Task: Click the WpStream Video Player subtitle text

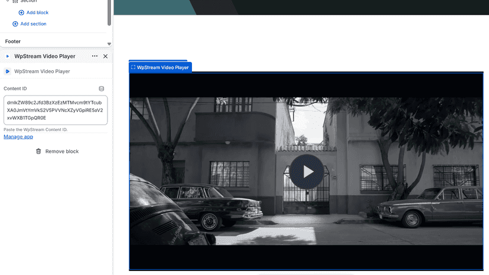Action: [42, 71]
